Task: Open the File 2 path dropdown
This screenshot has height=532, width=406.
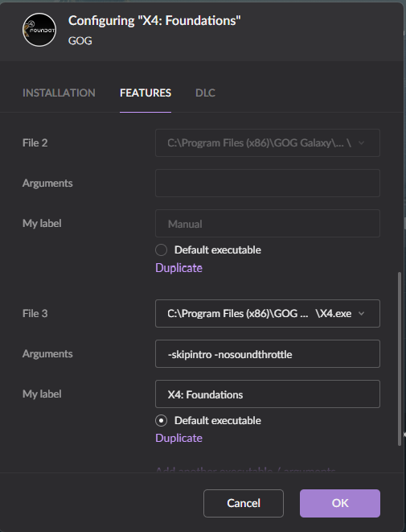Action: click(x=268, y=142)
